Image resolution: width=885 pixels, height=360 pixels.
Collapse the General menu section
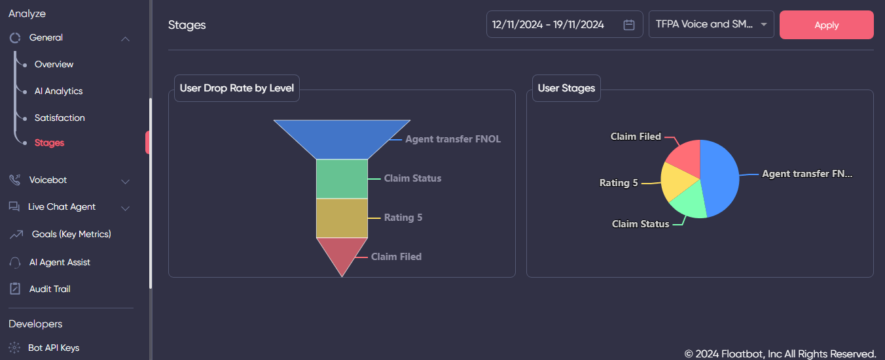pos(125,39)
